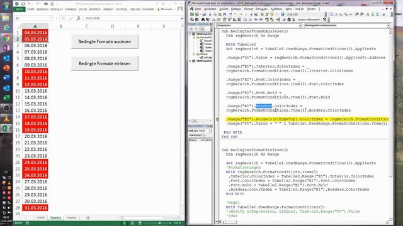Open the DATEI tab in Excel

point(20,9)
